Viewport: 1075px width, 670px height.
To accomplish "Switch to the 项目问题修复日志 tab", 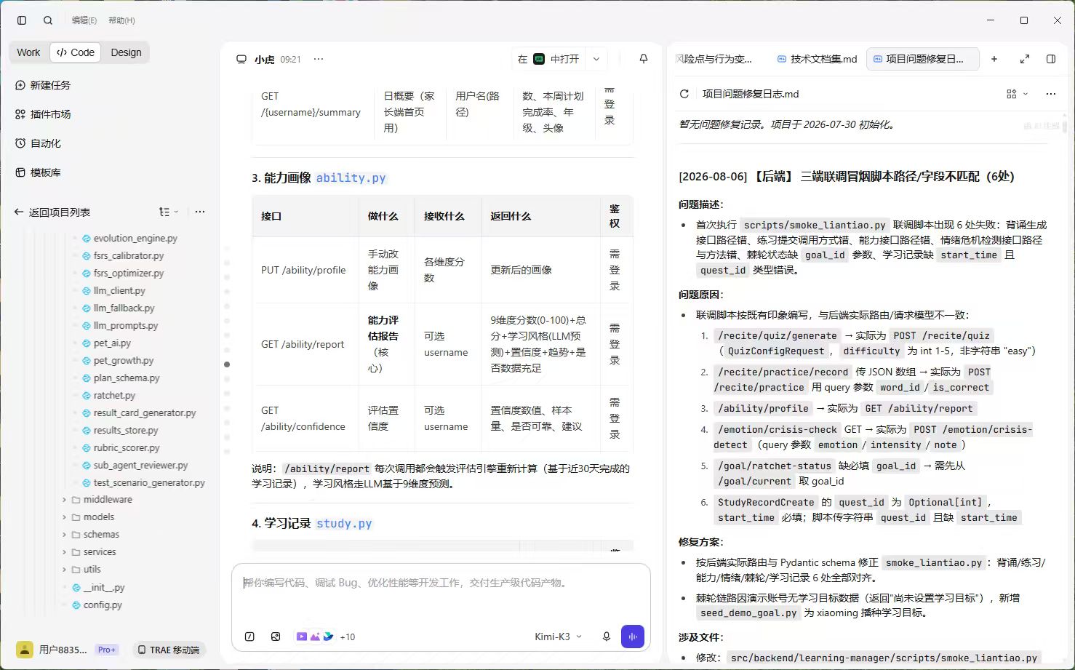I will tap(923, 59).
